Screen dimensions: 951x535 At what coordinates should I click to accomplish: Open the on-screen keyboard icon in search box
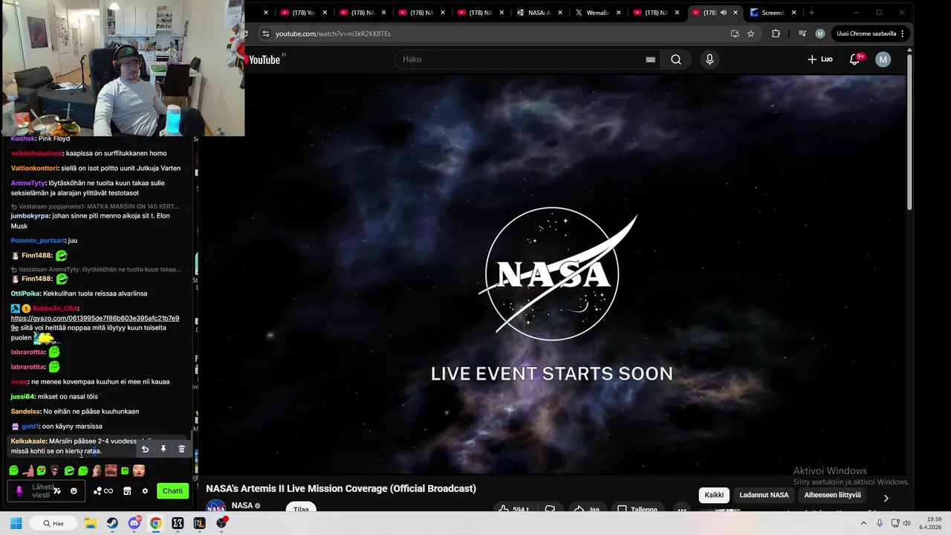(x=650, y=59)
